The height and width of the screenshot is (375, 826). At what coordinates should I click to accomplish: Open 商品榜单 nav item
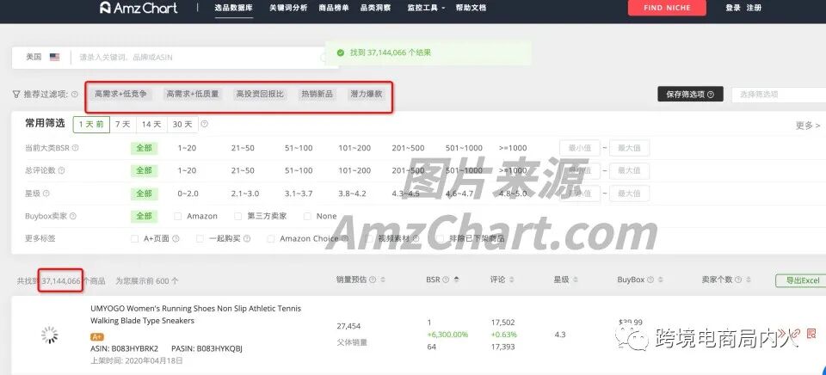(x=334, y=8)
